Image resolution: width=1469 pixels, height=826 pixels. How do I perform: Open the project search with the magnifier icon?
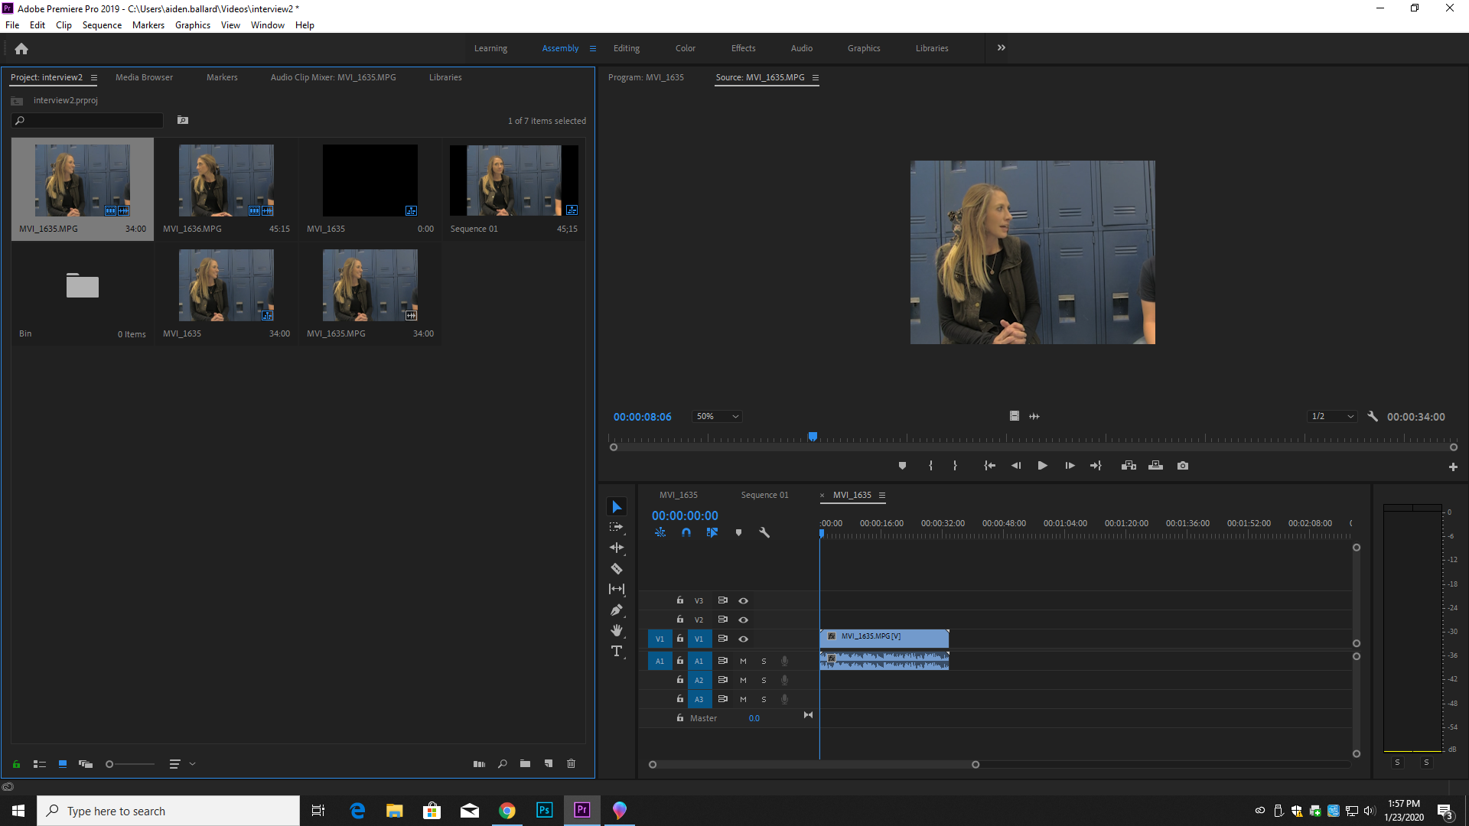[x=502, y=763]
